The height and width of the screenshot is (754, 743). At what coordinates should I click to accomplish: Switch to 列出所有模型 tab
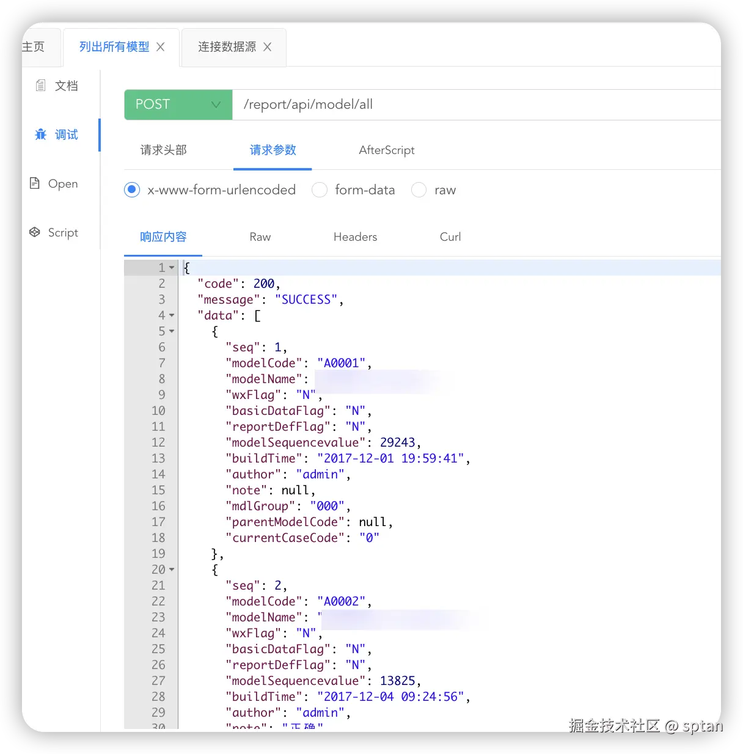click(x=114, y=47)
